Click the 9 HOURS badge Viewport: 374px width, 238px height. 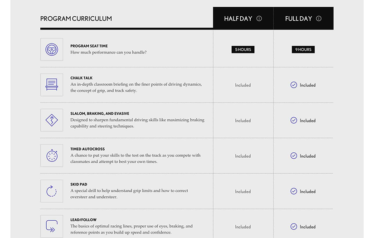point(303,49)
